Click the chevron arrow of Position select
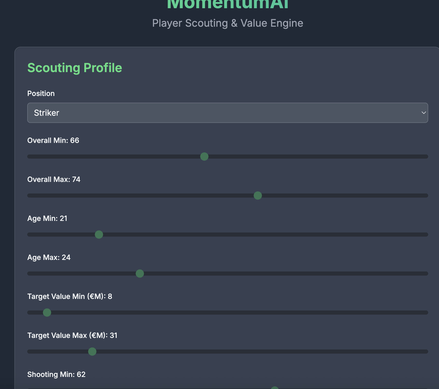 point(423,113)
